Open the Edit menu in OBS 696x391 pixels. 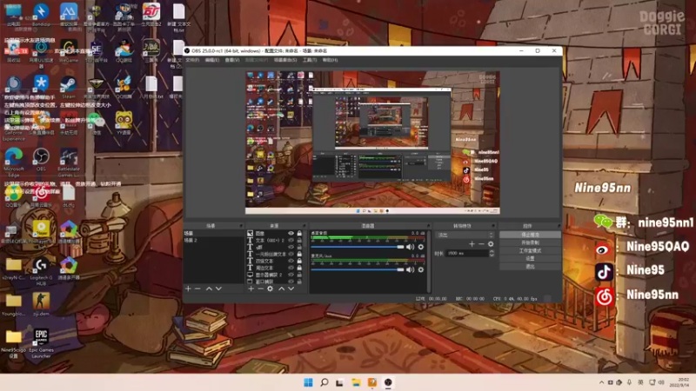[x=212, y=60]
